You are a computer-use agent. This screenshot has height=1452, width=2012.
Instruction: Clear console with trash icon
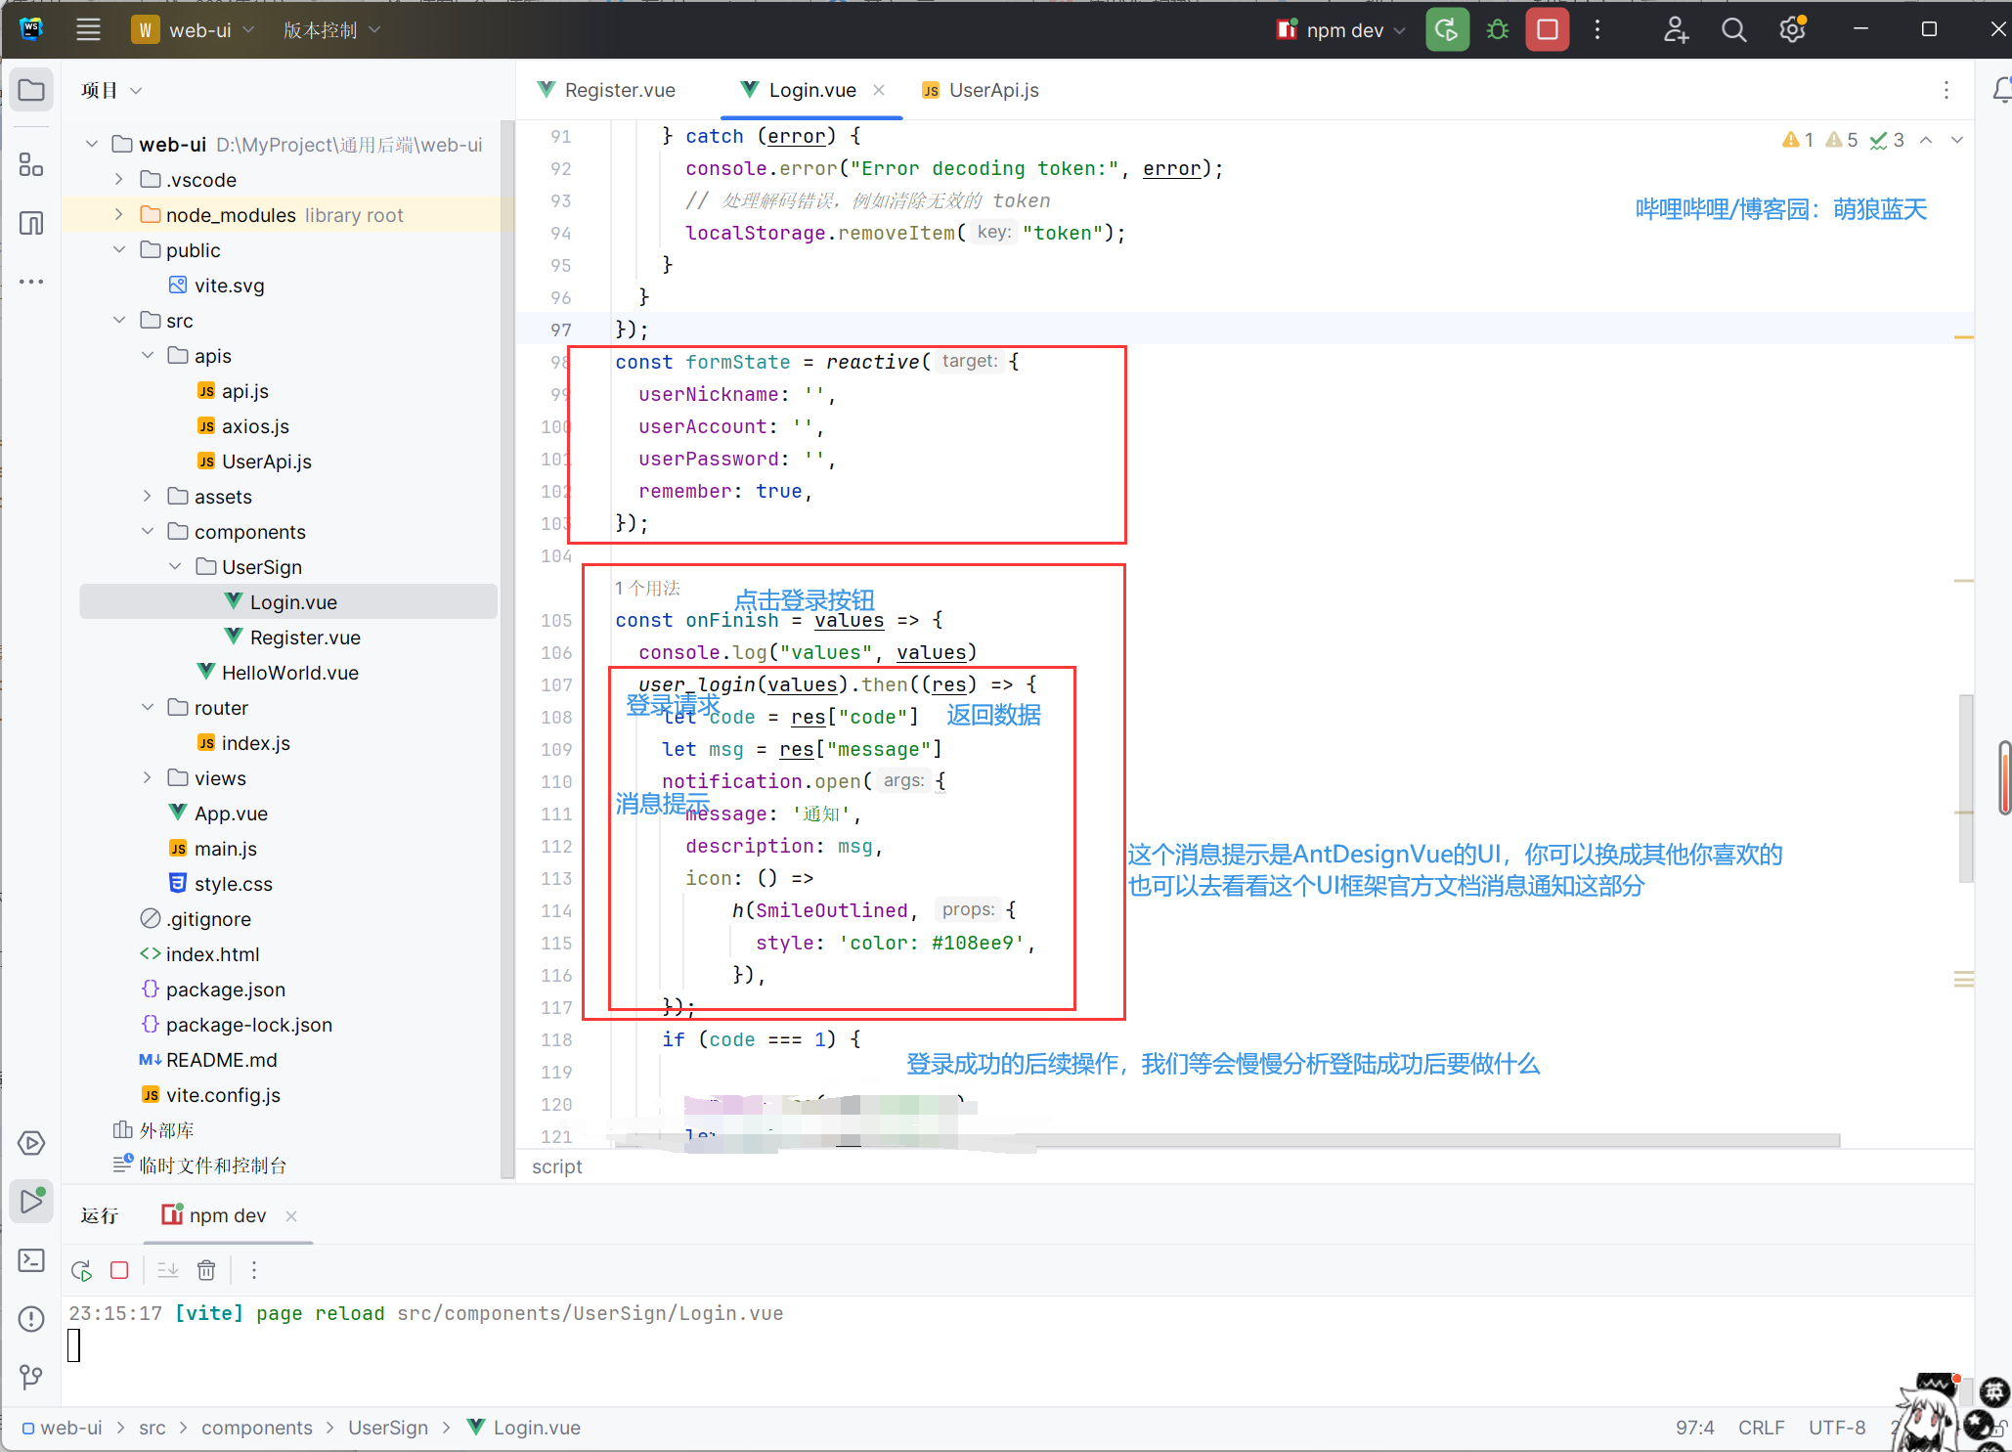pyautogui.click(x=206, y=1270)
